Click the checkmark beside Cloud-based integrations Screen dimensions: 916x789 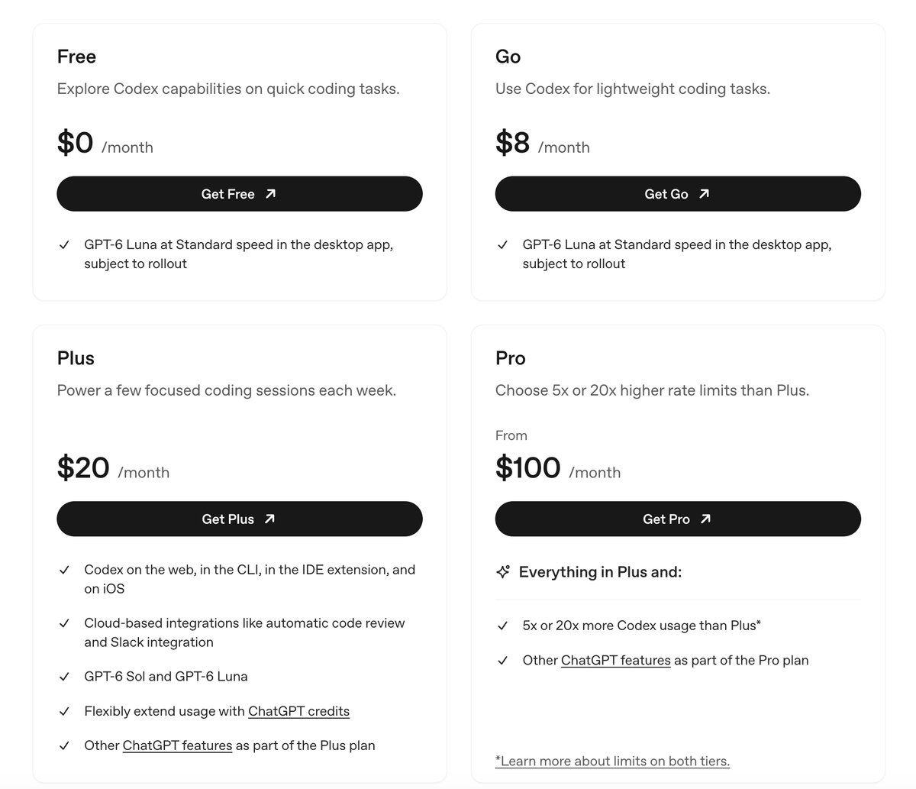tap(65, 623)
